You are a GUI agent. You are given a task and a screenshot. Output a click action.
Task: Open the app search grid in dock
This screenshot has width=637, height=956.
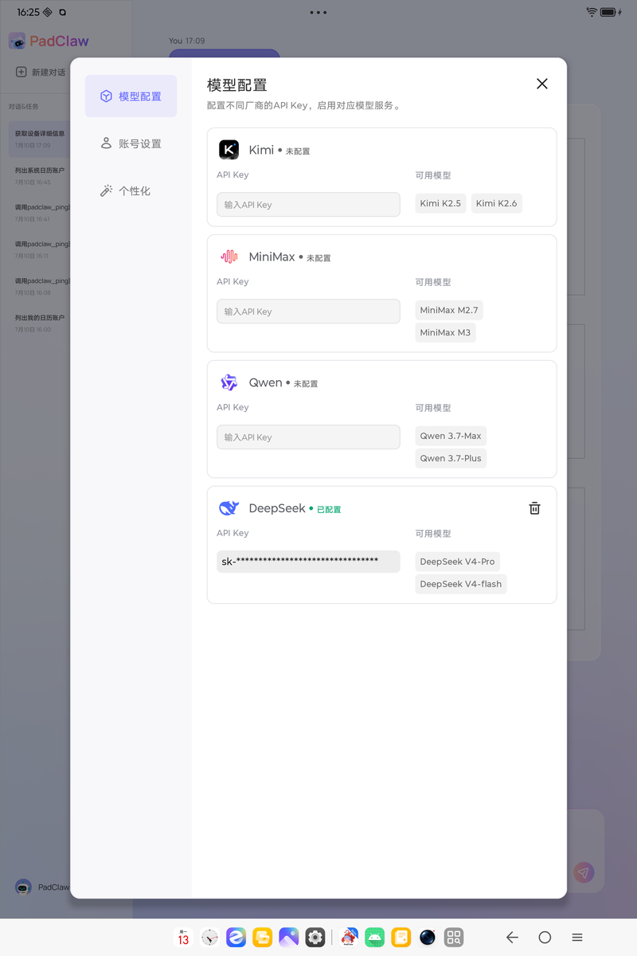(454, 938)
